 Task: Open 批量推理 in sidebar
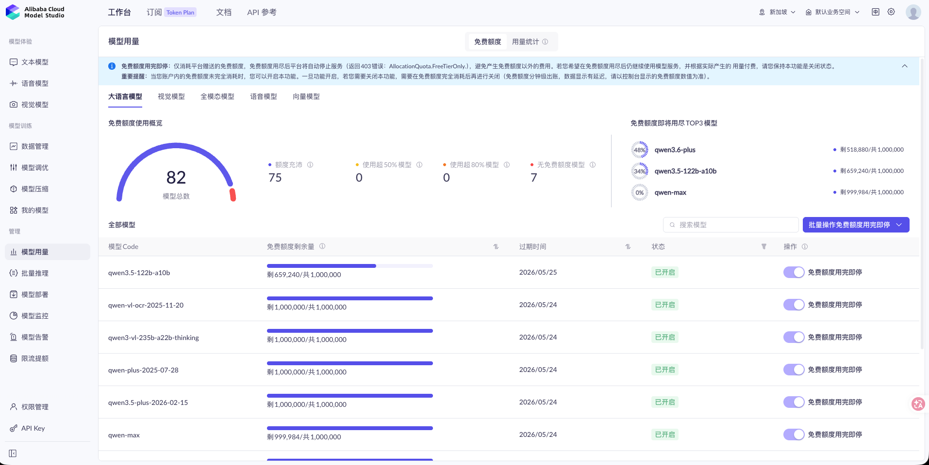47,273
